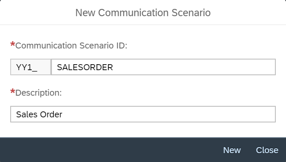Click the New button in footer
Screen dimensions: 286x162
[x=232, y=150]
